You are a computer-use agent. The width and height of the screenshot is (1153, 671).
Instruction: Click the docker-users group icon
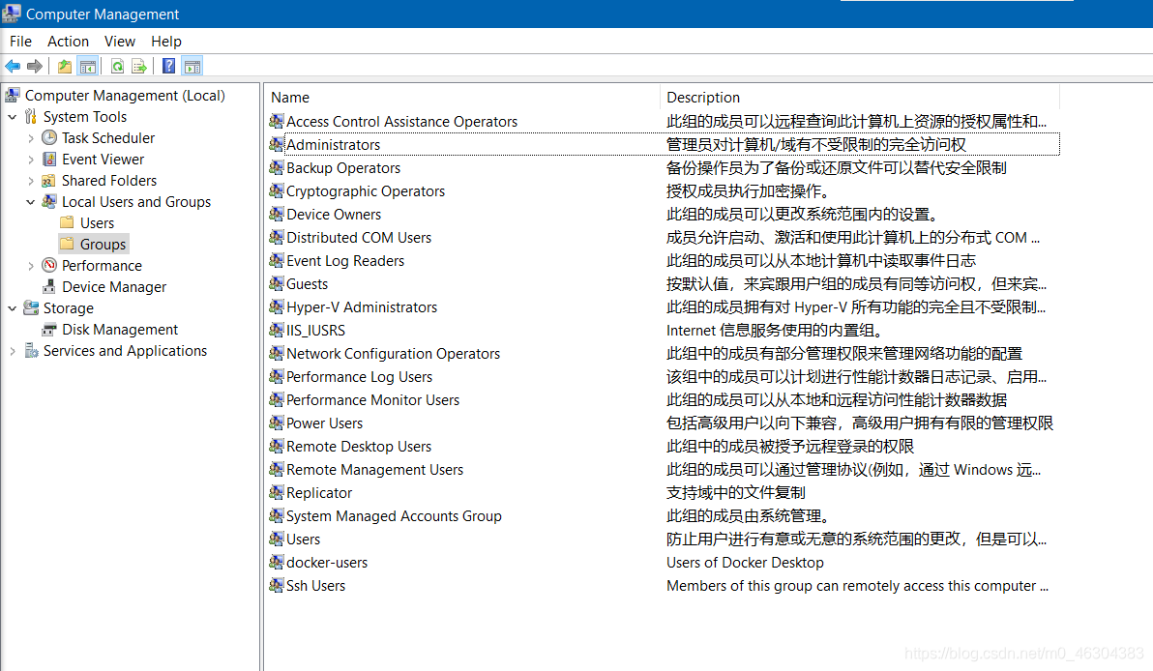277,563
